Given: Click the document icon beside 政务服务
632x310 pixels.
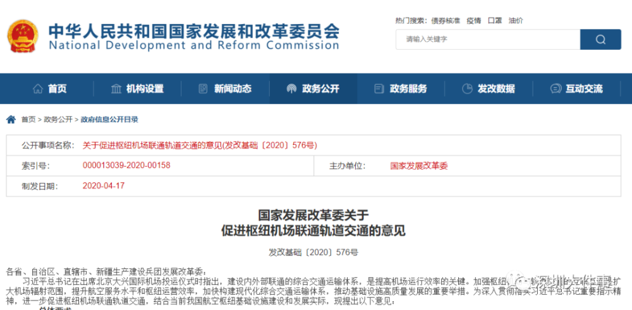Looking at the screenshot, I should (379, 88).
